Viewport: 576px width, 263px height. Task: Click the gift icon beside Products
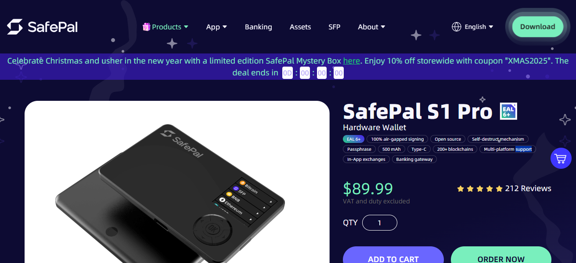coord(146,26)
